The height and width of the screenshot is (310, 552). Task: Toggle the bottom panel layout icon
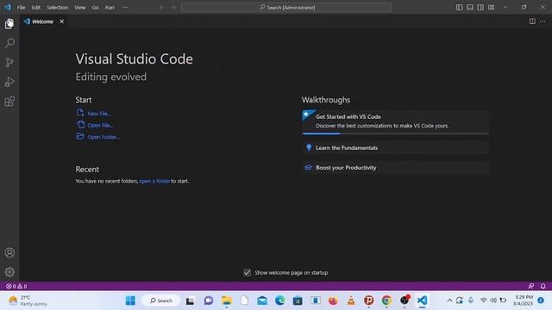pyautogui.click(x=470, y=8)
